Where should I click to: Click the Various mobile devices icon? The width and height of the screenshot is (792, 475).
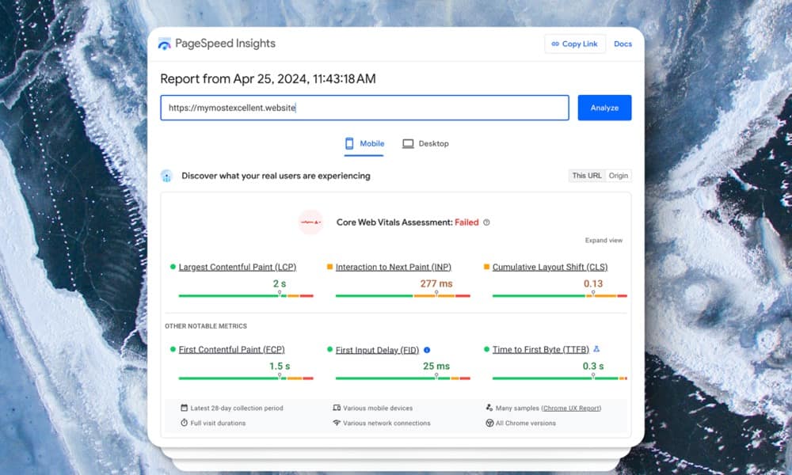[337, 408]
